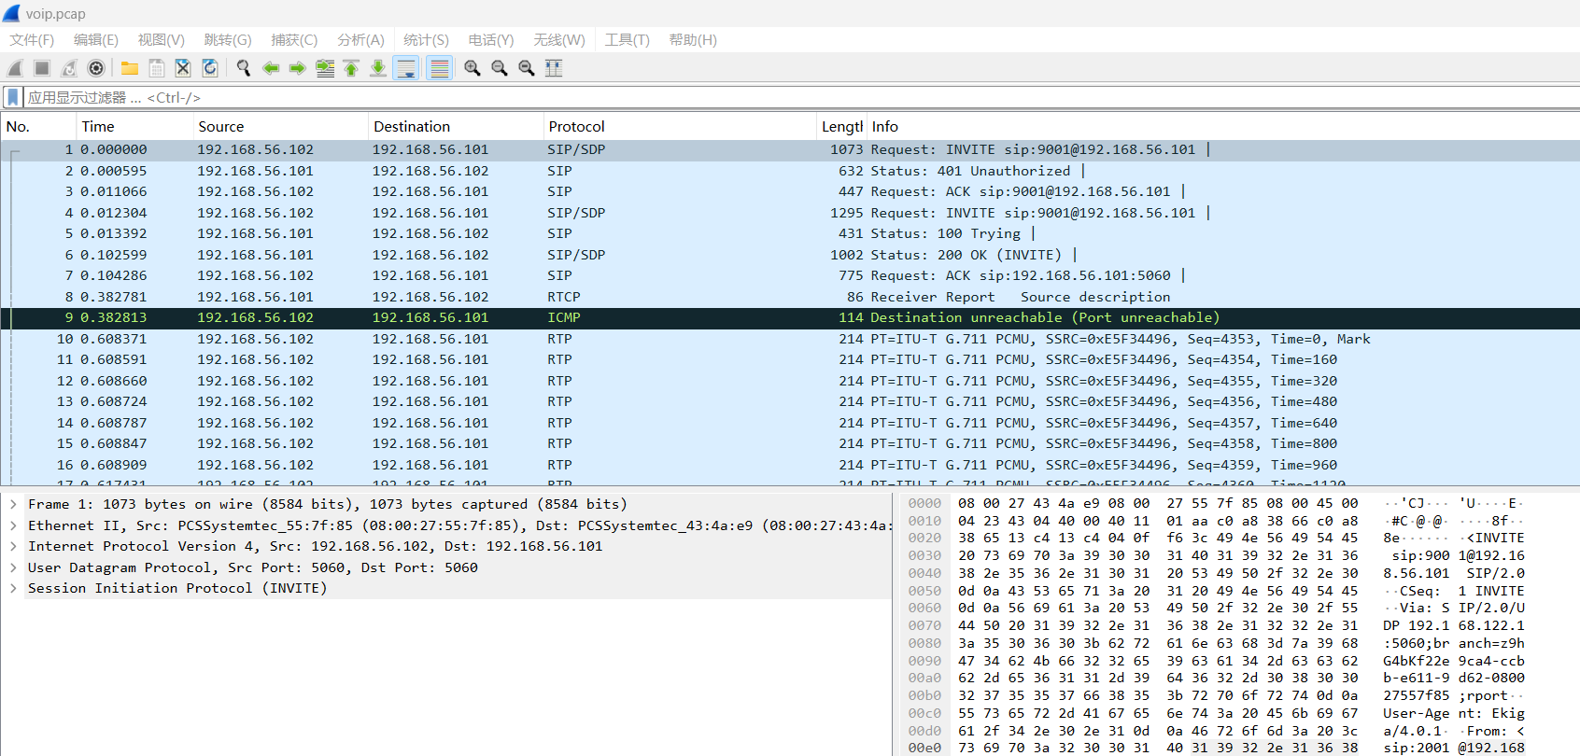This screenshot has height=756, width=1580.
Task: Save the capture file
Action: click(x=157, y=68)
